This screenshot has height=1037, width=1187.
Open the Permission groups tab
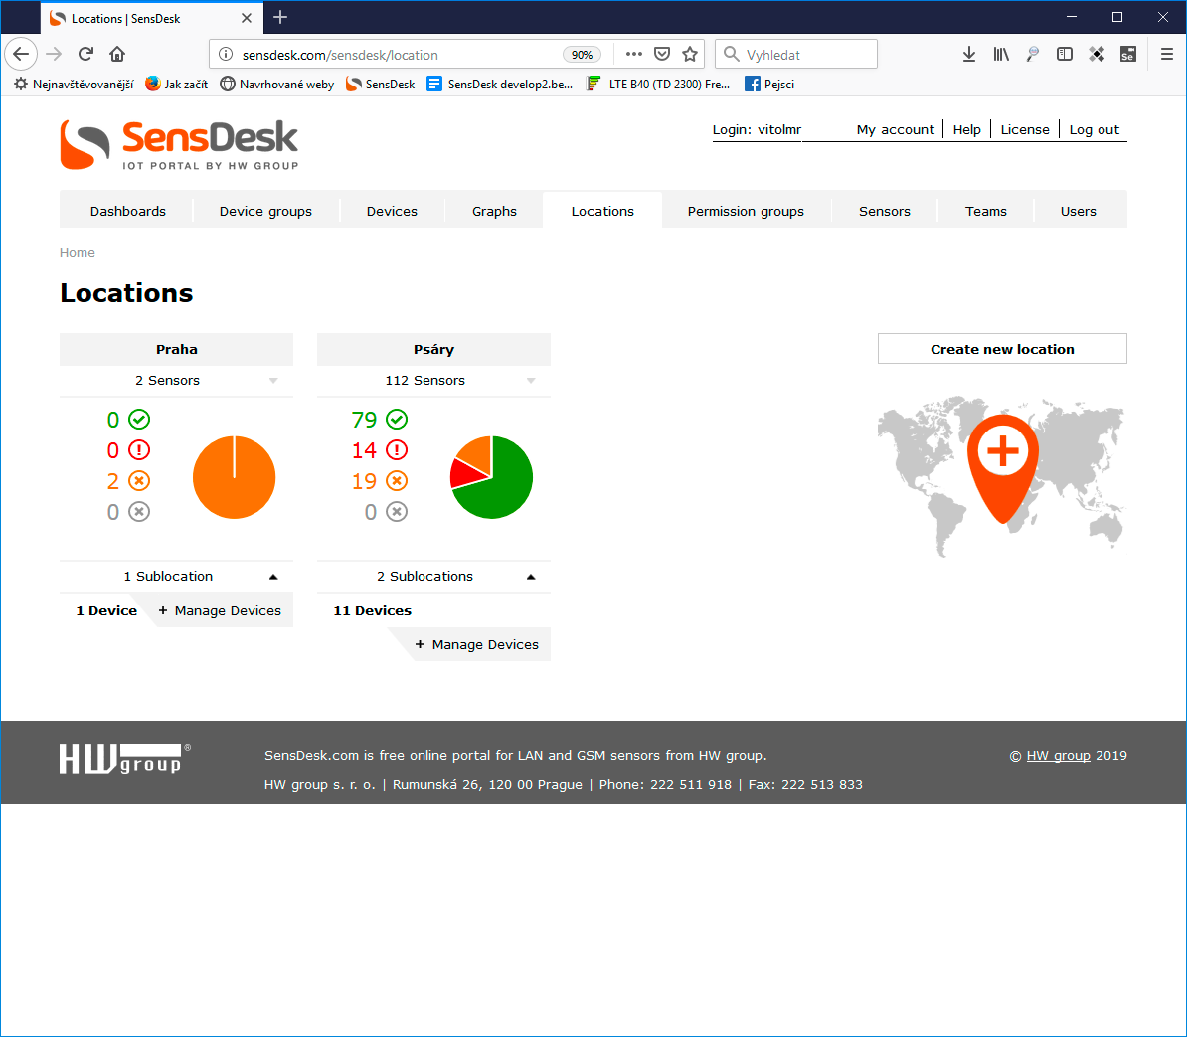746,211
